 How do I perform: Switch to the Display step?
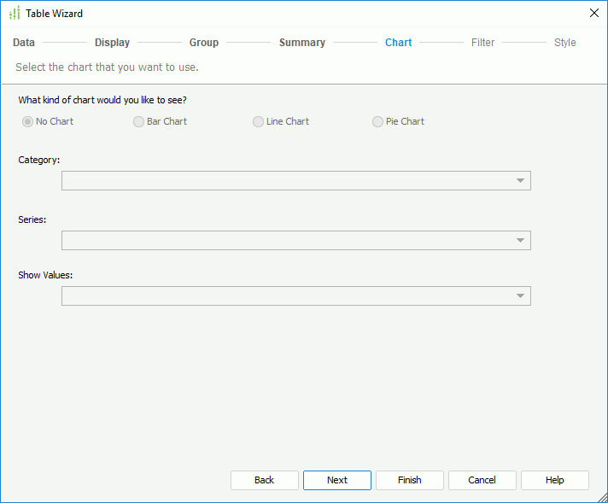[x=112, y=43]
